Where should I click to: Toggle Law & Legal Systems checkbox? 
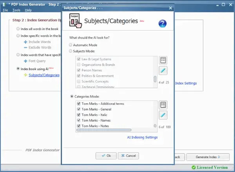click(79, 59)
